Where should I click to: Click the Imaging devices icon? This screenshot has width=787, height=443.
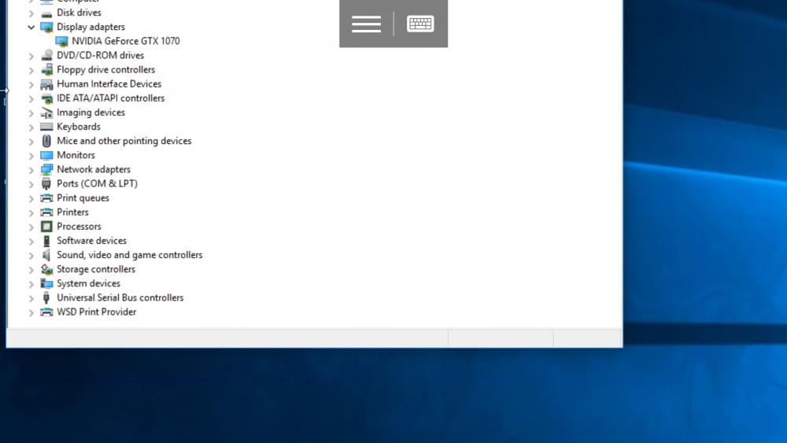46,113
